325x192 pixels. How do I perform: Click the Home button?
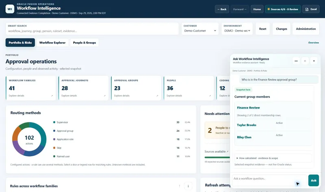257,9
